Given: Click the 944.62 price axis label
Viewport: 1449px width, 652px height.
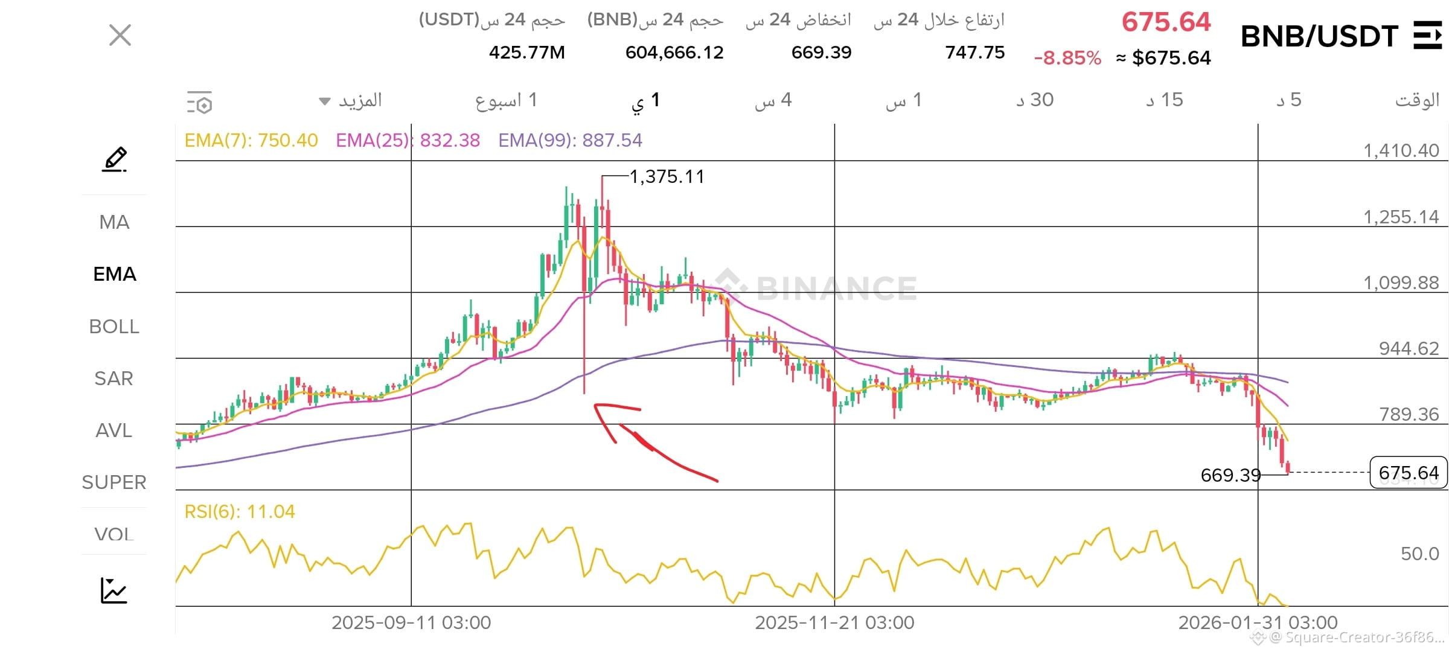Looking at the screenshot, I should (x=1409, y=348).
